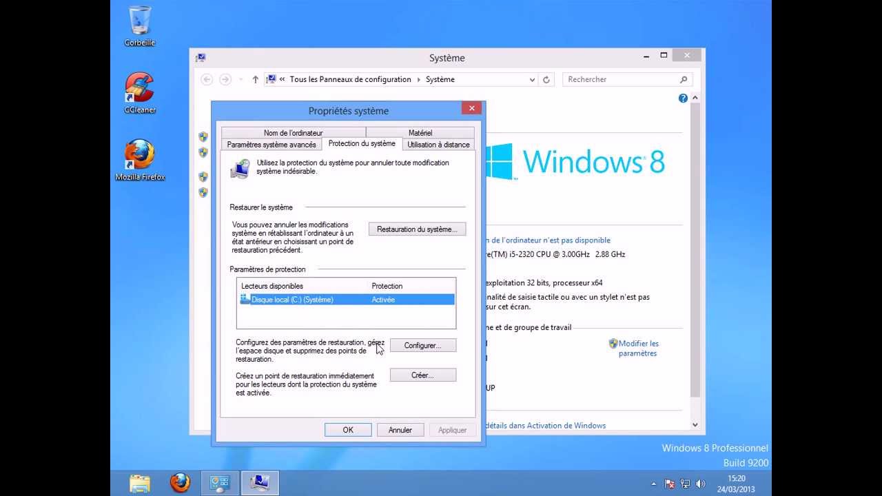Screen dimensions: 882x496
Task: Click the search magnifier in Rechercher box
Action: pos(684,79)
